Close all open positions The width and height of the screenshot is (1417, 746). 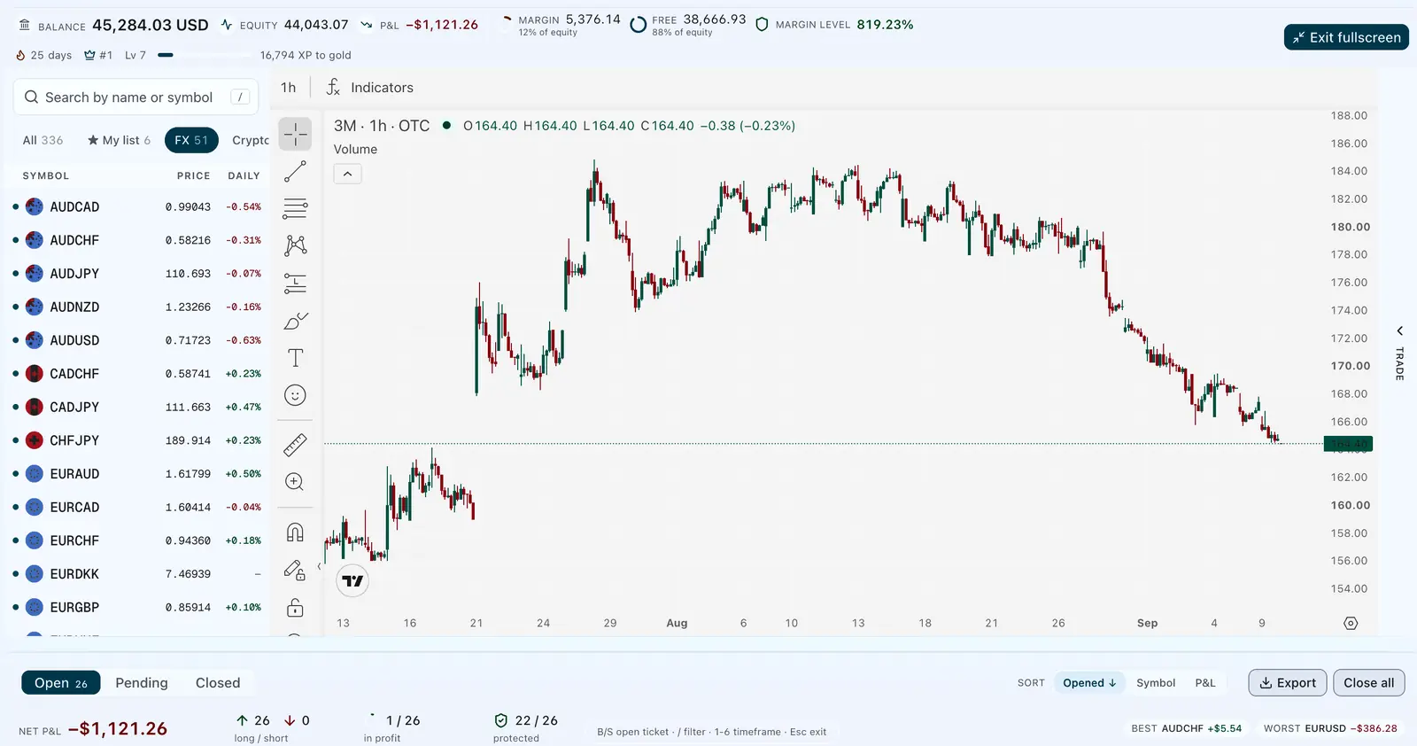click(x=1368, y=682)
